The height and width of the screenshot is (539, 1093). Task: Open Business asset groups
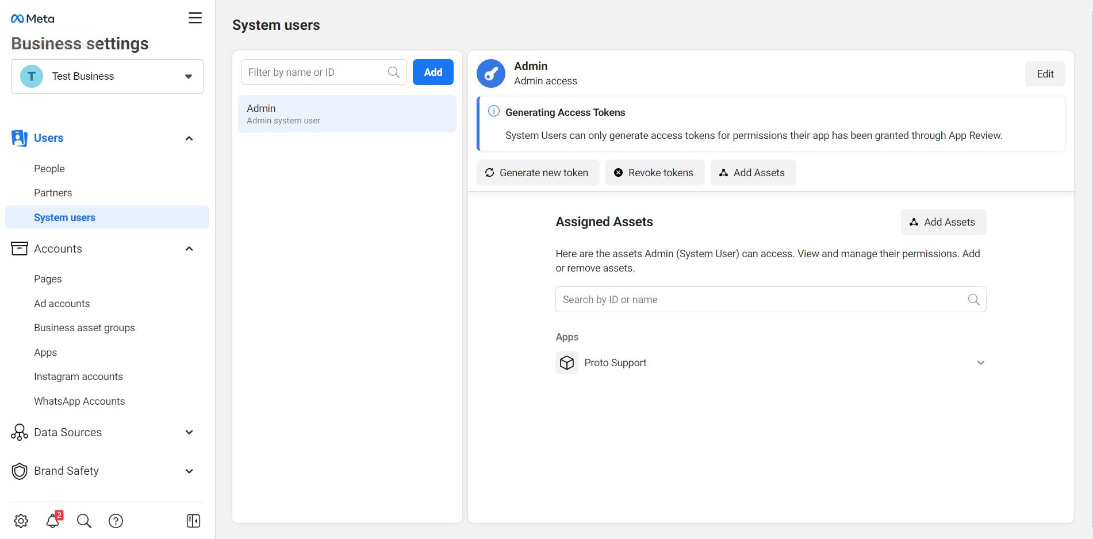pos(85,328)
